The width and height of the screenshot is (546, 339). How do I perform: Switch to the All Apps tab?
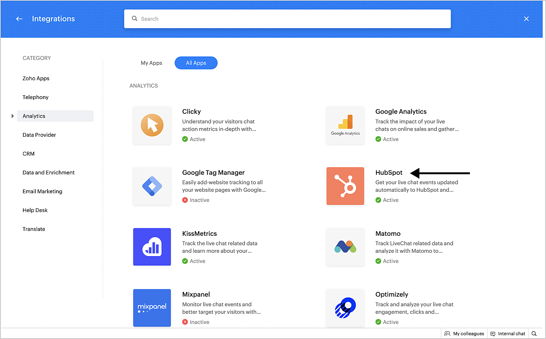click(196, 63)
